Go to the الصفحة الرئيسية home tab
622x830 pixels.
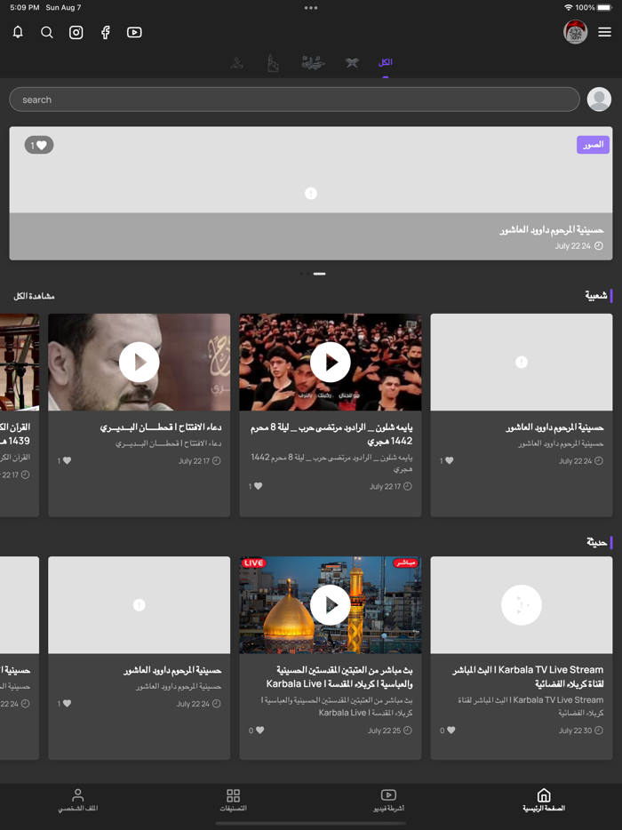(544, 800)
